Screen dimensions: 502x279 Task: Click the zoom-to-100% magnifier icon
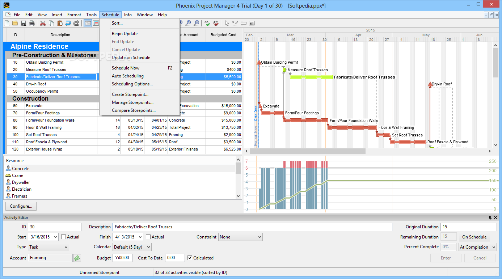[188, 23]
